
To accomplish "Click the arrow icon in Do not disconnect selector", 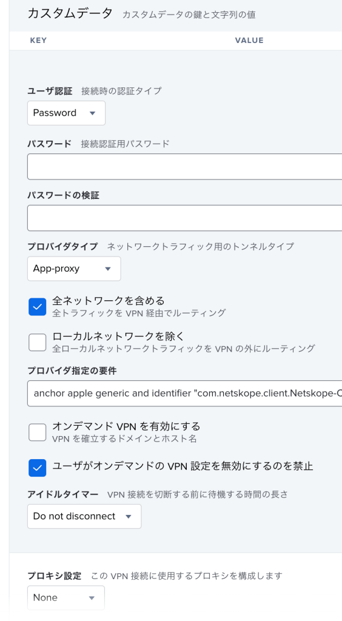I will click(x=129, y=517).
